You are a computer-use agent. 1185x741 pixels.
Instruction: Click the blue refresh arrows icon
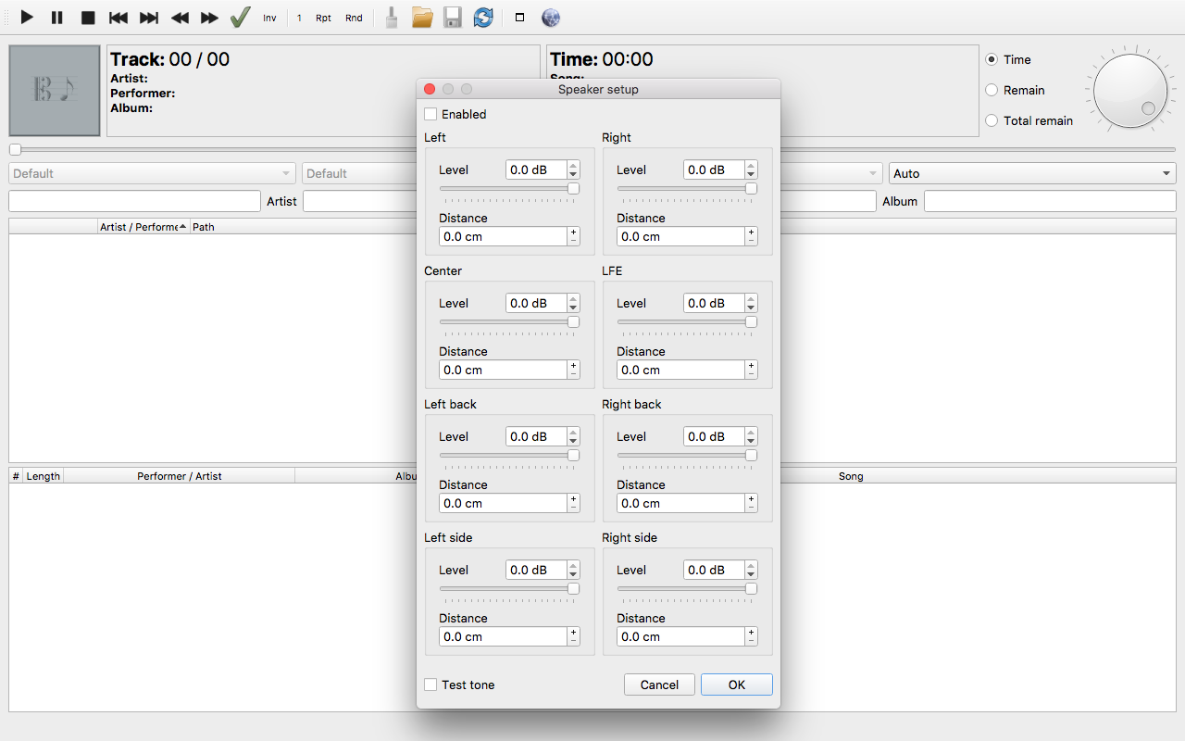tap(483, 18)
